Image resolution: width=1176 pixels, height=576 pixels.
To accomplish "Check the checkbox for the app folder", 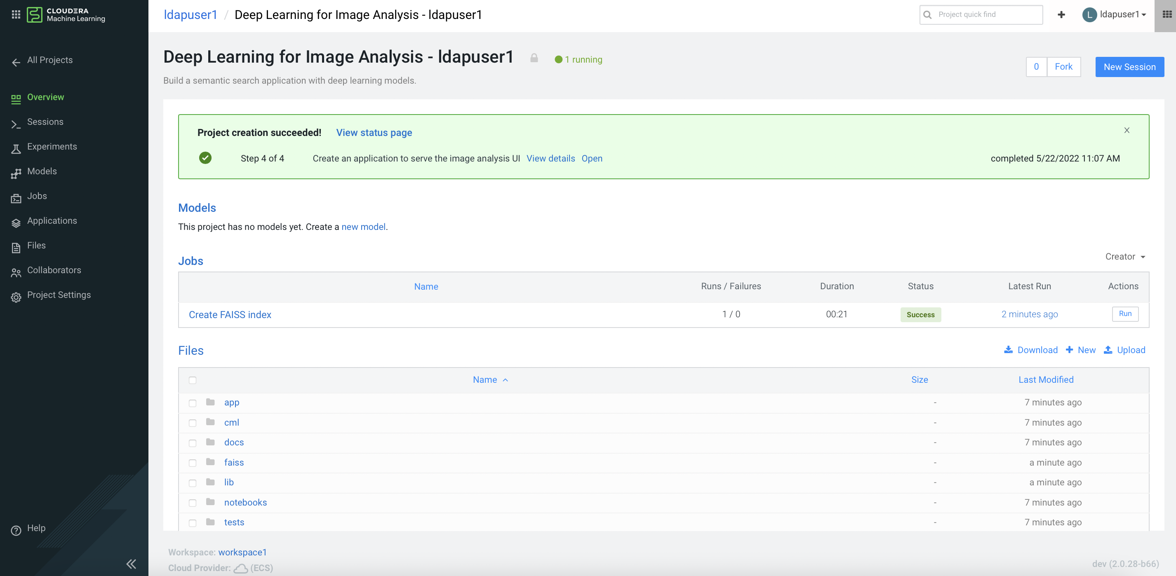I will (x=193, y=403).
